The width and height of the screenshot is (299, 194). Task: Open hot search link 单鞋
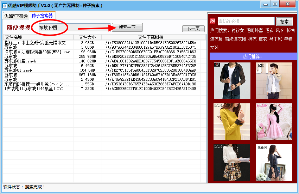(288, 39)
